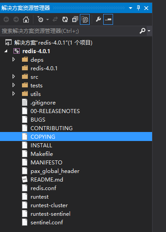Screen dimensions: 166x232
Task: Open search options dropdown arrow
Action: tap(149, 31)
